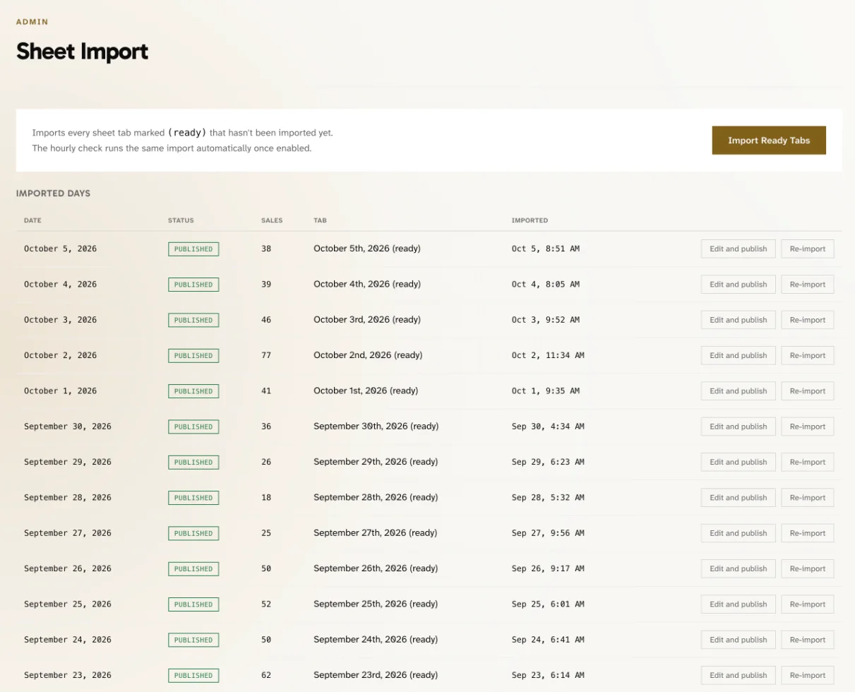The width and height of the screenshot is (855, 692).
Task: Click the (ready) code text in description
Action: pos(187,132)
